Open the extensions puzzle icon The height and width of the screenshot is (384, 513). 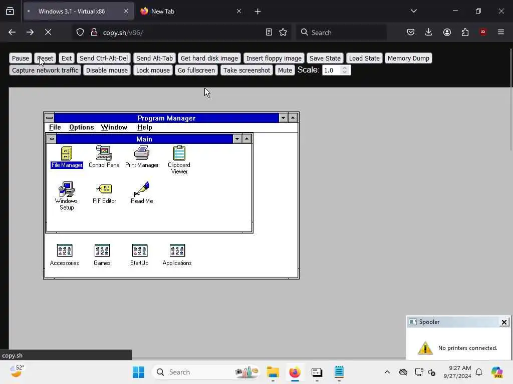click(x=465, y=32)
